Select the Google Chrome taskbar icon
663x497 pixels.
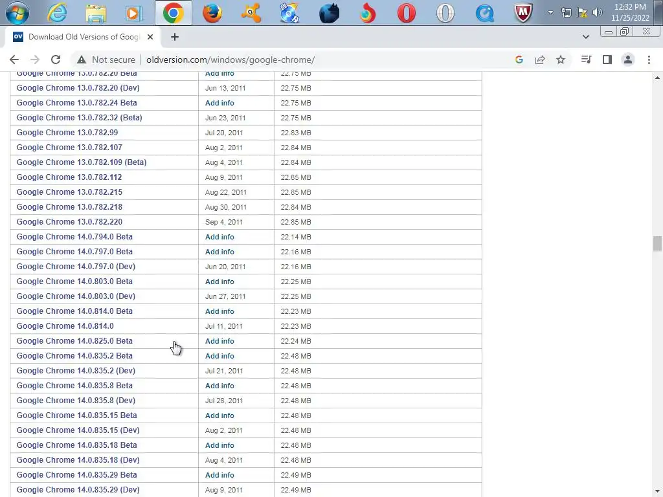click(173, 13)
